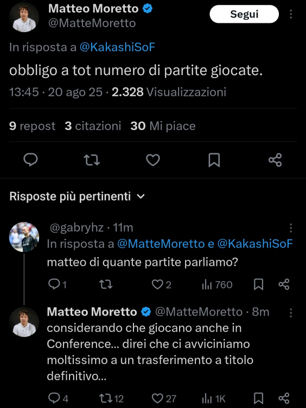Like the main tweet with the heart icon
This screenshot has width=306, height=408.
click(153, 160)
